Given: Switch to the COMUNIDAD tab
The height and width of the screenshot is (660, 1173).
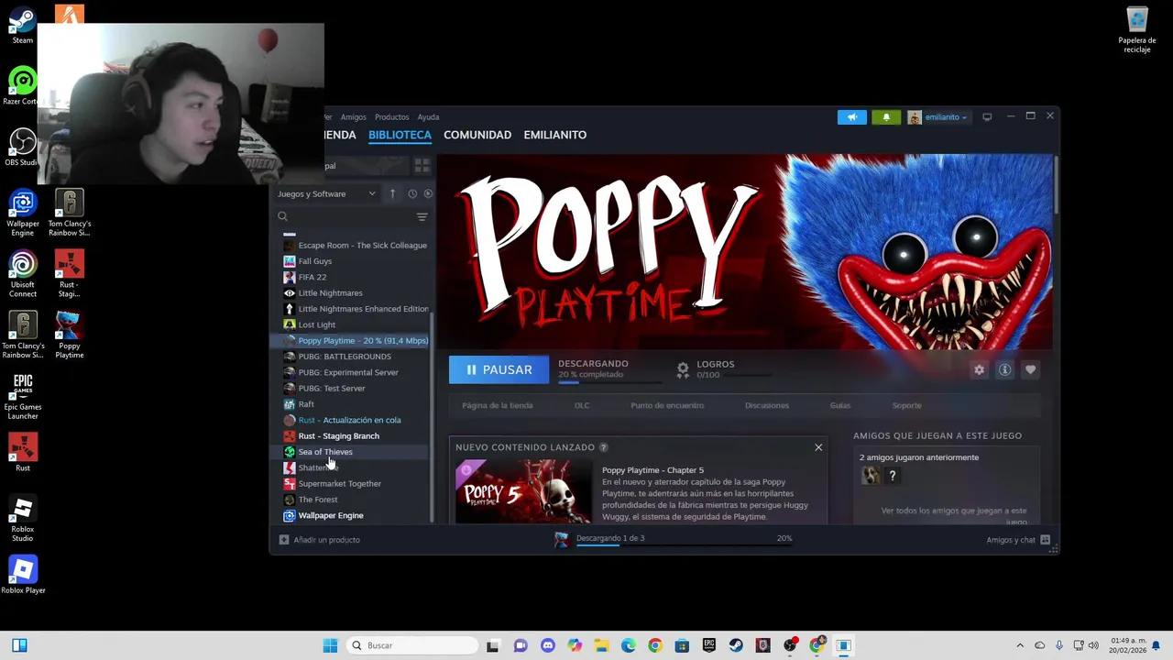Looking at the screenshot, I should (477, 135).
